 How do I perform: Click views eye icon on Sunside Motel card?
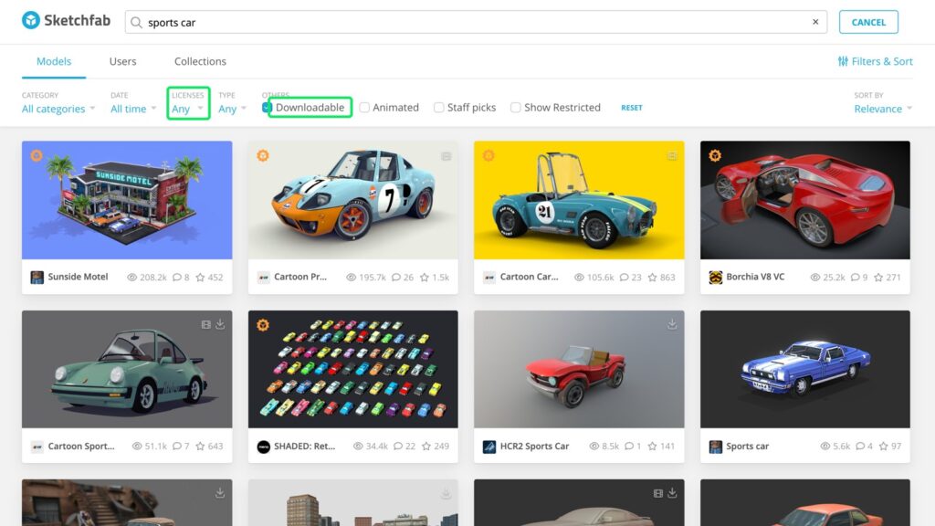point(131,278)
